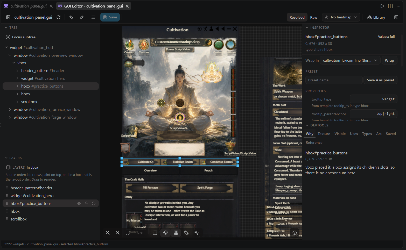
Task: Click the Pill Furnace button in the preview
Action: coord(152,188)
